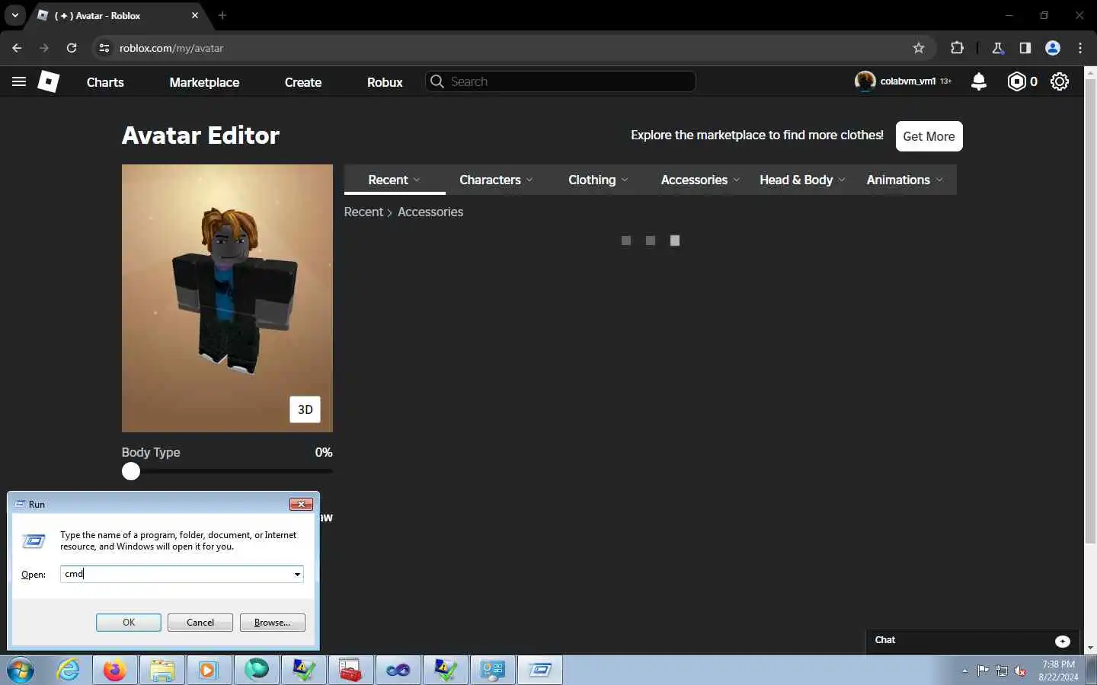Open the Windows Start orb

pos(21,671)
